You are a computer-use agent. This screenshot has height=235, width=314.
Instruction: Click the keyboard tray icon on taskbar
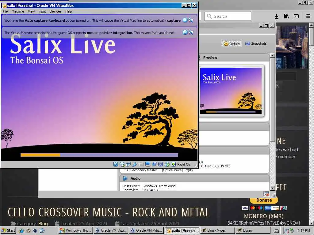pyautogui.click(x=276, y=231)
